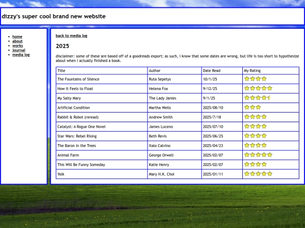Click star rating for Baron in the Trees
305x228 pixels.
pos(255,145)
